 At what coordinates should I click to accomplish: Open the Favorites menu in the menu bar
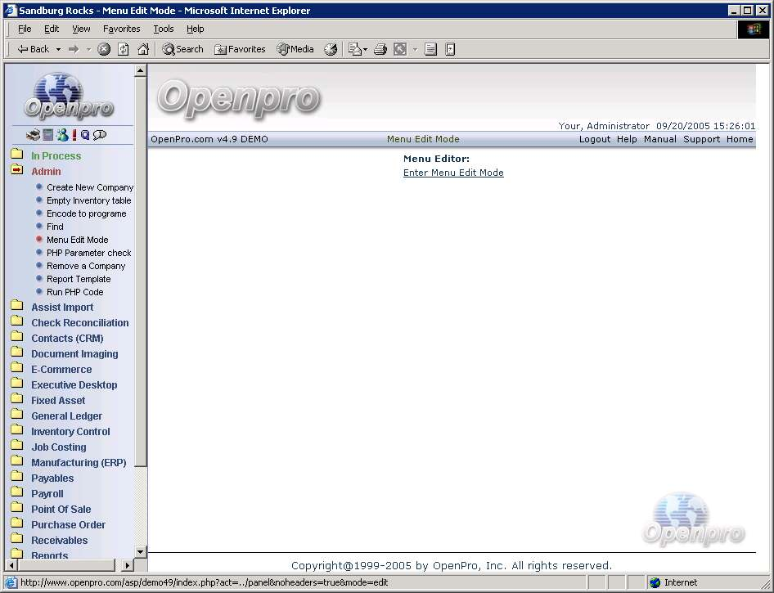pyautogui.click(x=121, y=29)
